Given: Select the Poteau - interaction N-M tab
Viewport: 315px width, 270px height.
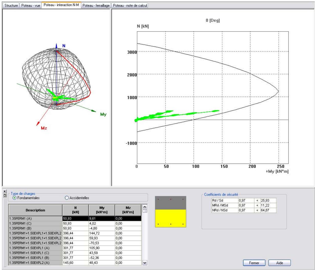Looking at the screenshot, I should click(61, 5).
